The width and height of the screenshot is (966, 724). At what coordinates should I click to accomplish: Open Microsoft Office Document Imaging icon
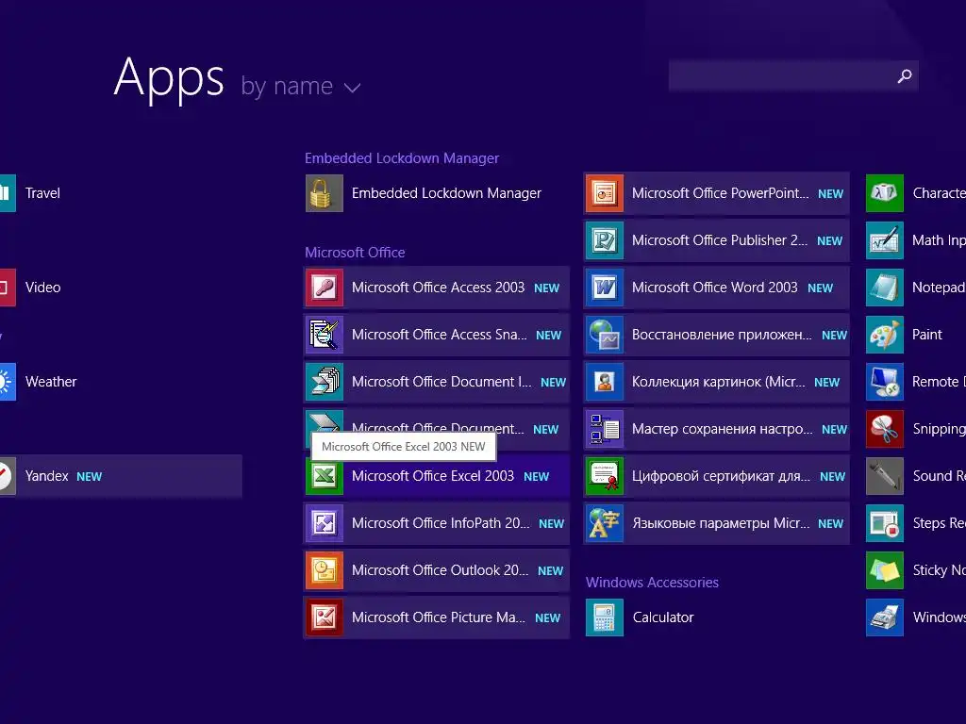pyautogui.click(x=325, y=382)
